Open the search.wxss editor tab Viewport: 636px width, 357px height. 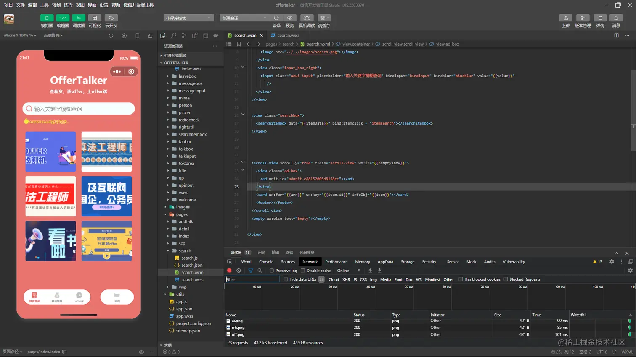pos(288,36)
